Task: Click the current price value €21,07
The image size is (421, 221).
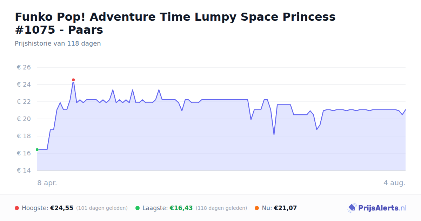Action: pos(285,208)
